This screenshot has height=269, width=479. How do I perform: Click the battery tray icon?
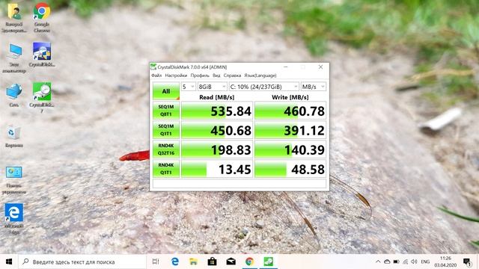(x=396, y=262)
